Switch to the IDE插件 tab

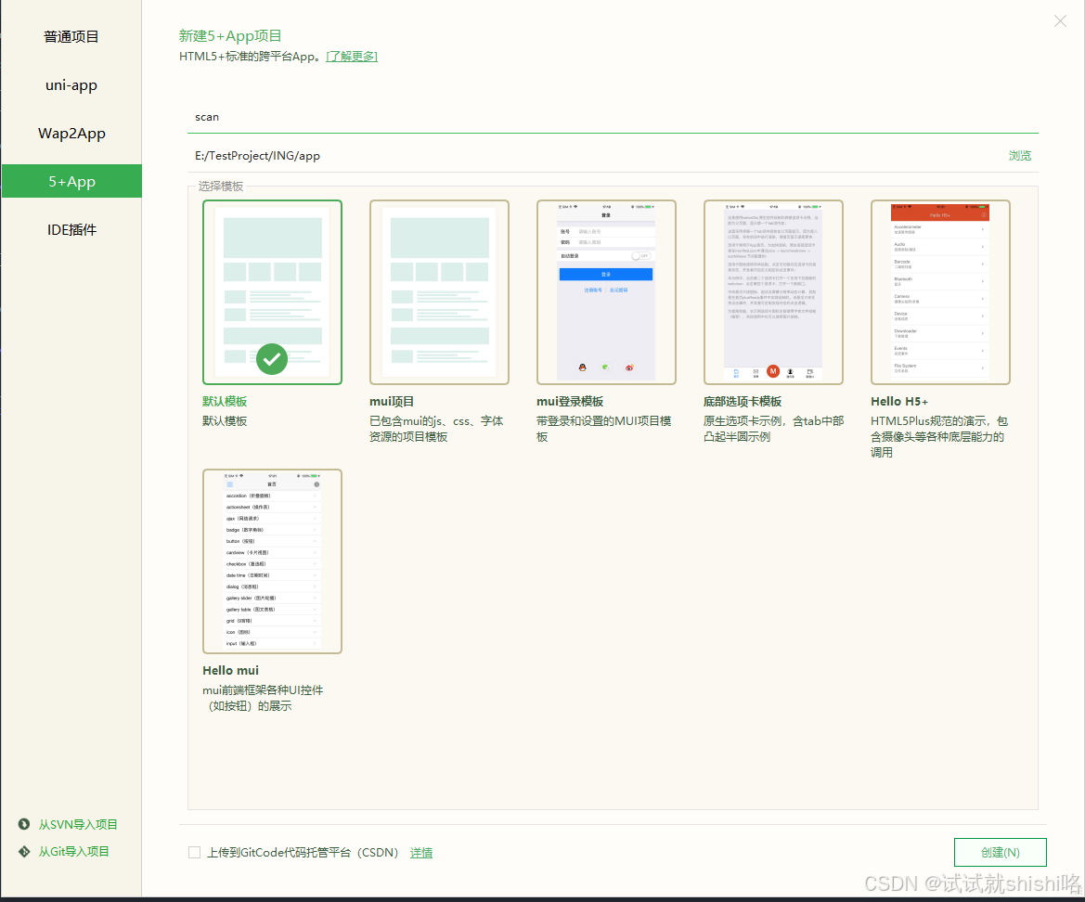pyautogui.click(x=71, y=229)
